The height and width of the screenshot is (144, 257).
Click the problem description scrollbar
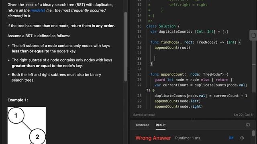pyautogui.click(x=126, y=46)
